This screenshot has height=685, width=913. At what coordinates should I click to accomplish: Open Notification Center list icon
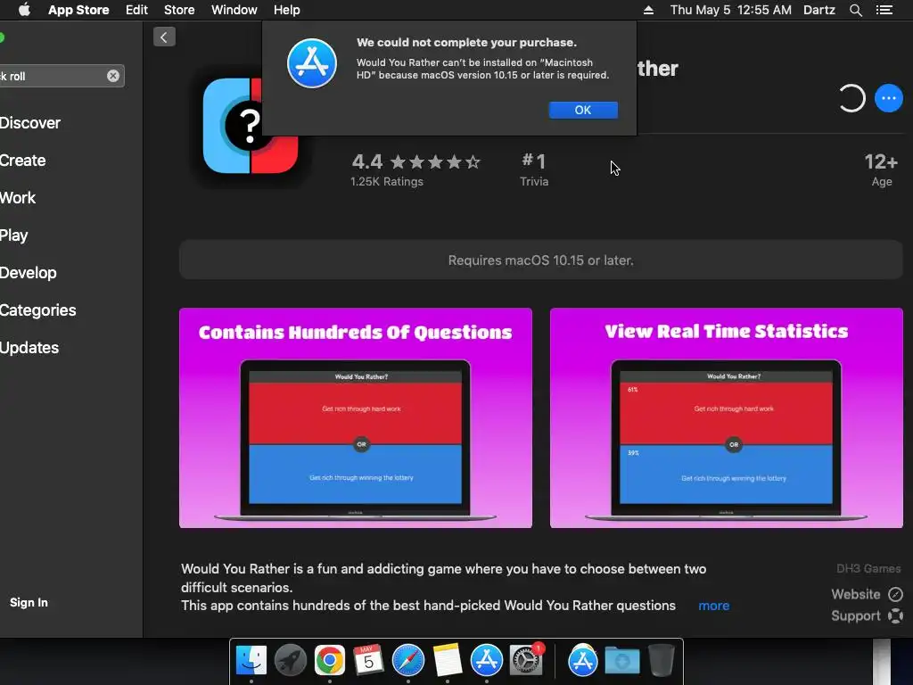pyautogui.click(x=884, y=10)
